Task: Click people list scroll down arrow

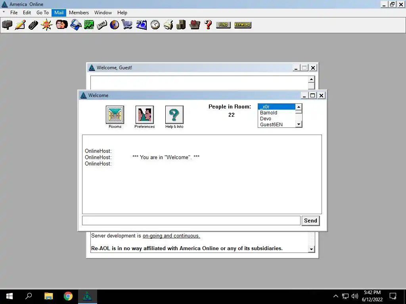Action: pos(299,124)
